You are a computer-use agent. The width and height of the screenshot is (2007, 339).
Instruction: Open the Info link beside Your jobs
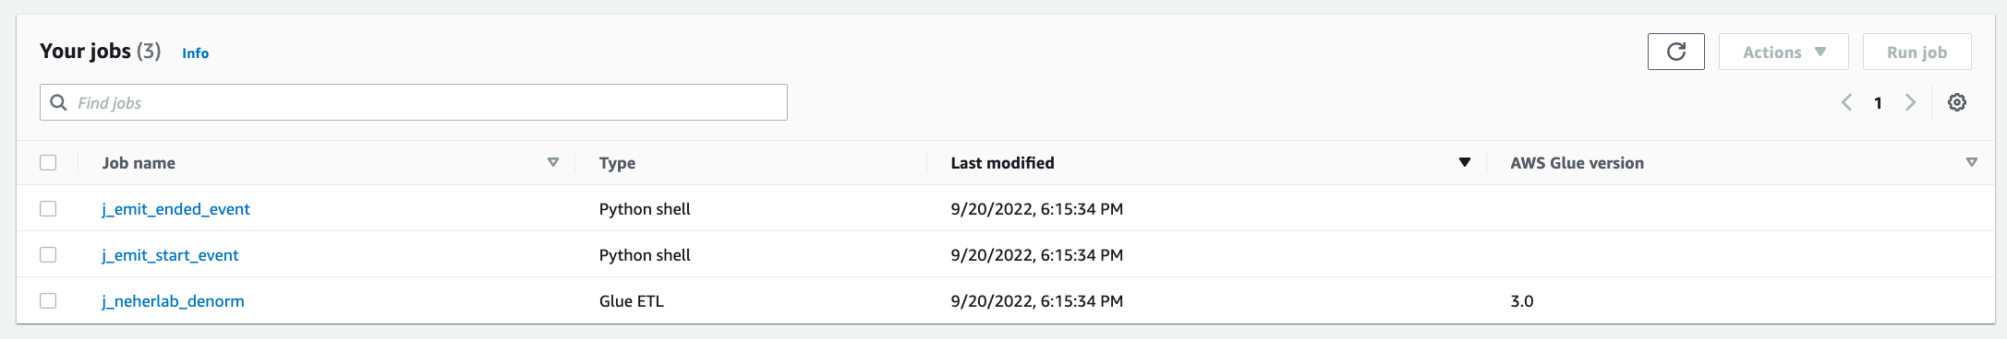195,53
